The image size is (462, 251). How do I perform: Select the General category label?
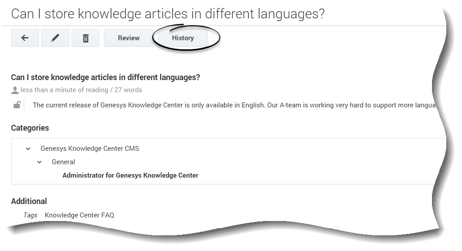(64, 162)
